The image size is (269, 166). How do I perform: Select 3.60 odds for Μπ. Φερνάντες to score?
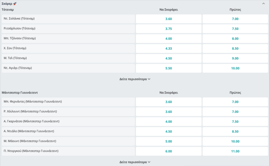[169, 102]
